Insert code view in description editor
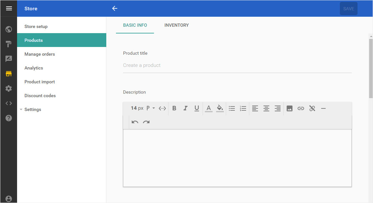The height and width of the screenshot is (203, 373). pyautogui.click(x=162, y=108)
